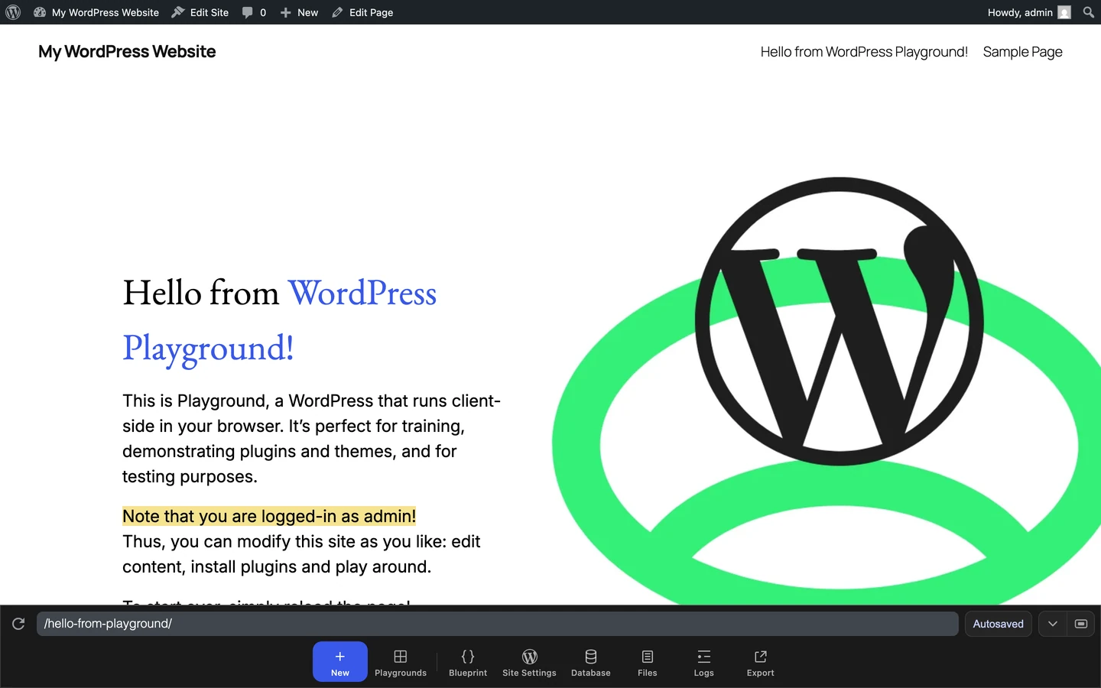Open My WordPress Website dashboard link
This screenshot has width=1101, height=688.
click(x=96, y=12)
